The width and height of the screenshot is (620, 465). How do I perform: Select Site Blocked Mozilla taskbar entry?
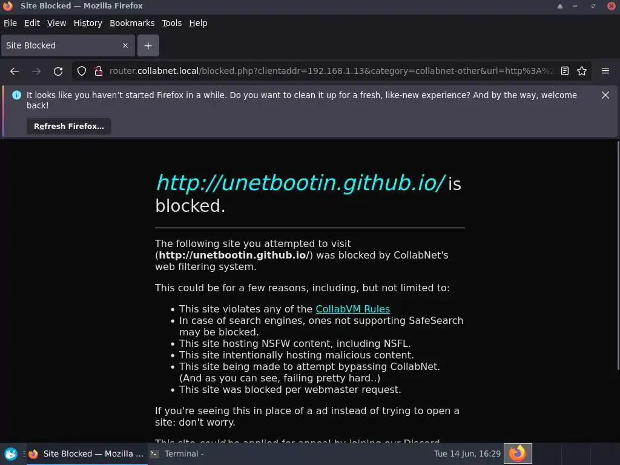pyautogui.click(x=87, y=454)
